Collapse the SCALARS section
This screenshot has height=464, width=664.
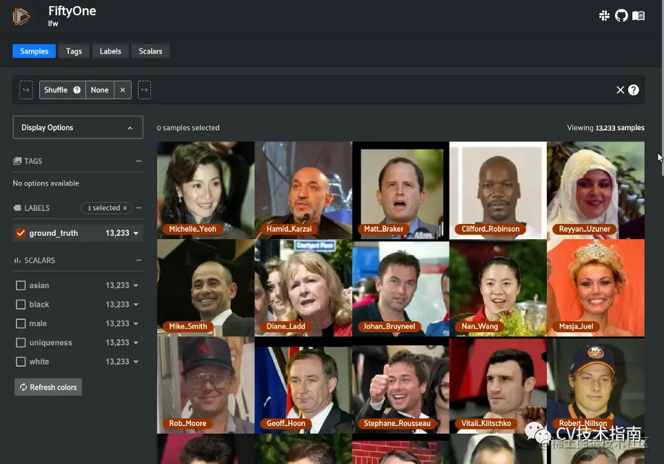click(x=139, y=260)
